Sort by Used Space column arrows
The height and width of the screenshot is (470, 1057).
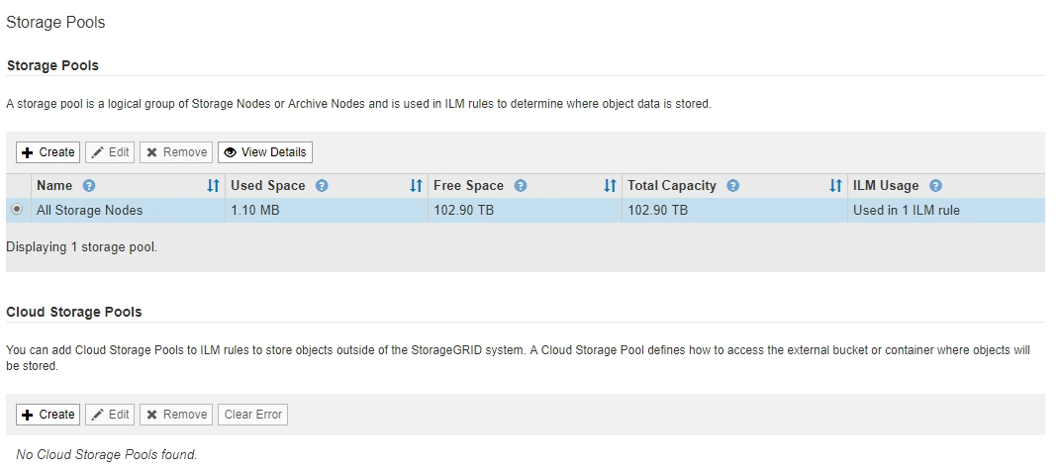417,186
